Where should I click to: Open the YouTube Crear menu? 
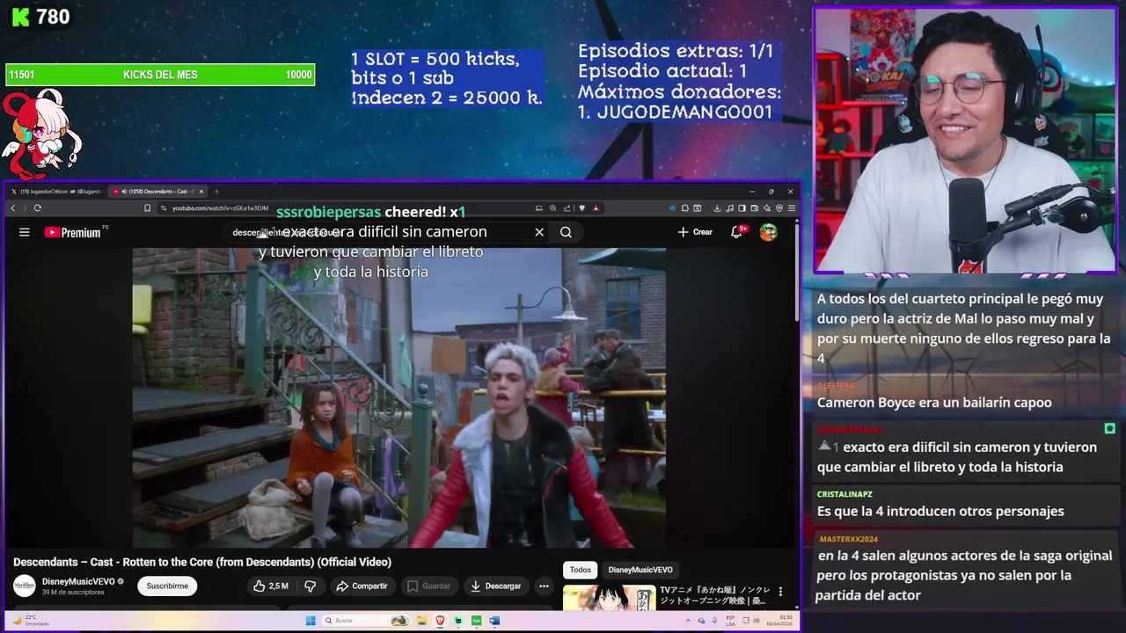point(695,232)
